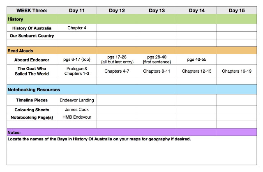Image resolution: width=263 pixels, height=172 pixels.
Task: Click the notes text about locating Bays
Action: (x=99, y=139)
